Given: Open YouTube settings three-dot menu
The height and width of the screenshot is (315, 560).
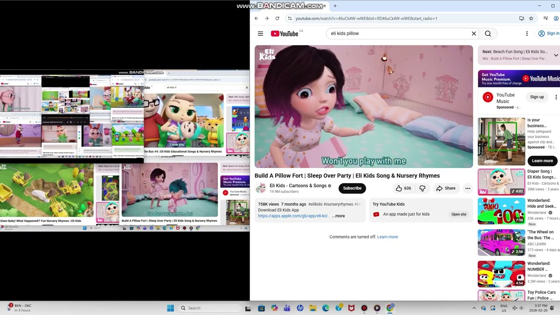Looking at the screenshot, I should [x=527, y=34].
